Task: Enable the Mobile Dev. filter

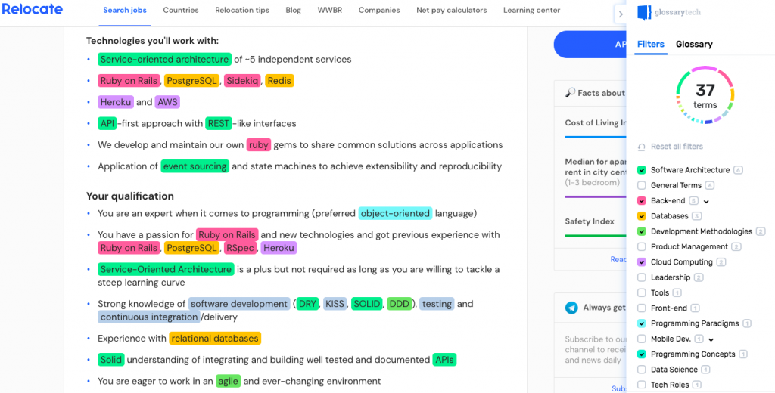Action: [x=642, y=339]
